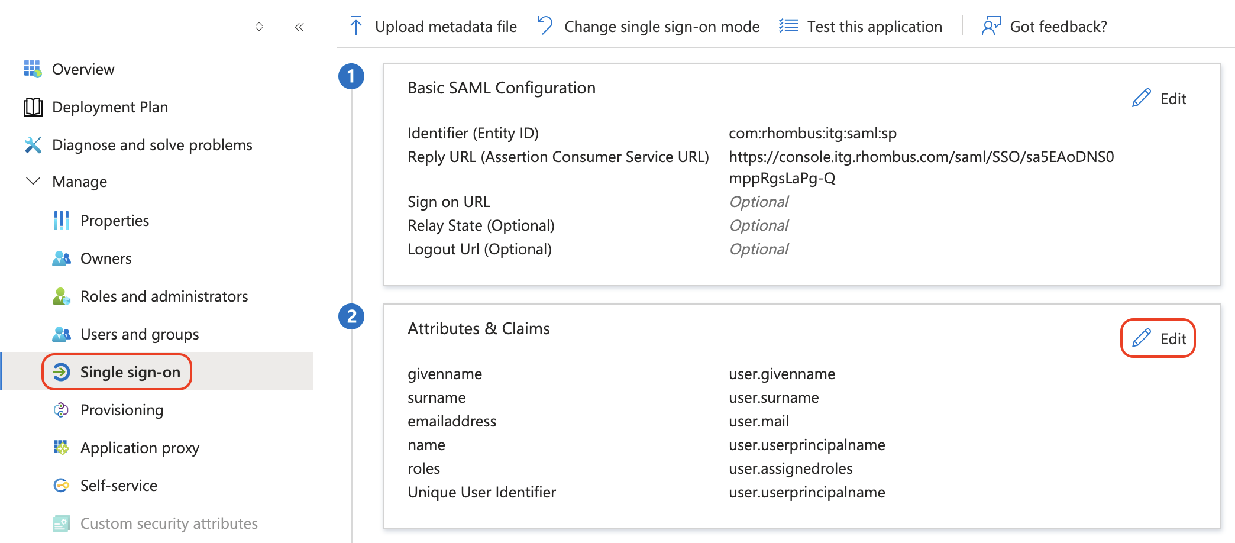This screenshot has width=1235, height=543.
Task: Open Diagnose and solve problems
Action: 152,145
